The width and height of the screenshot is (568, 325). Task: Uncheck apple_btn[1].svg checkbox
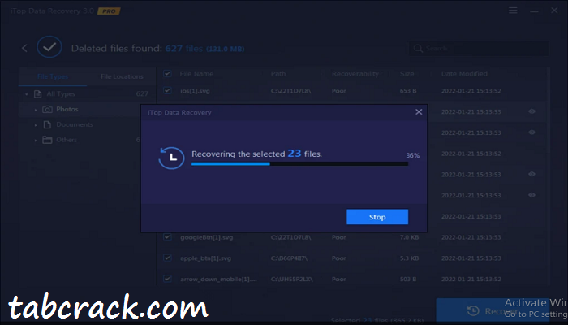(167, 258)
